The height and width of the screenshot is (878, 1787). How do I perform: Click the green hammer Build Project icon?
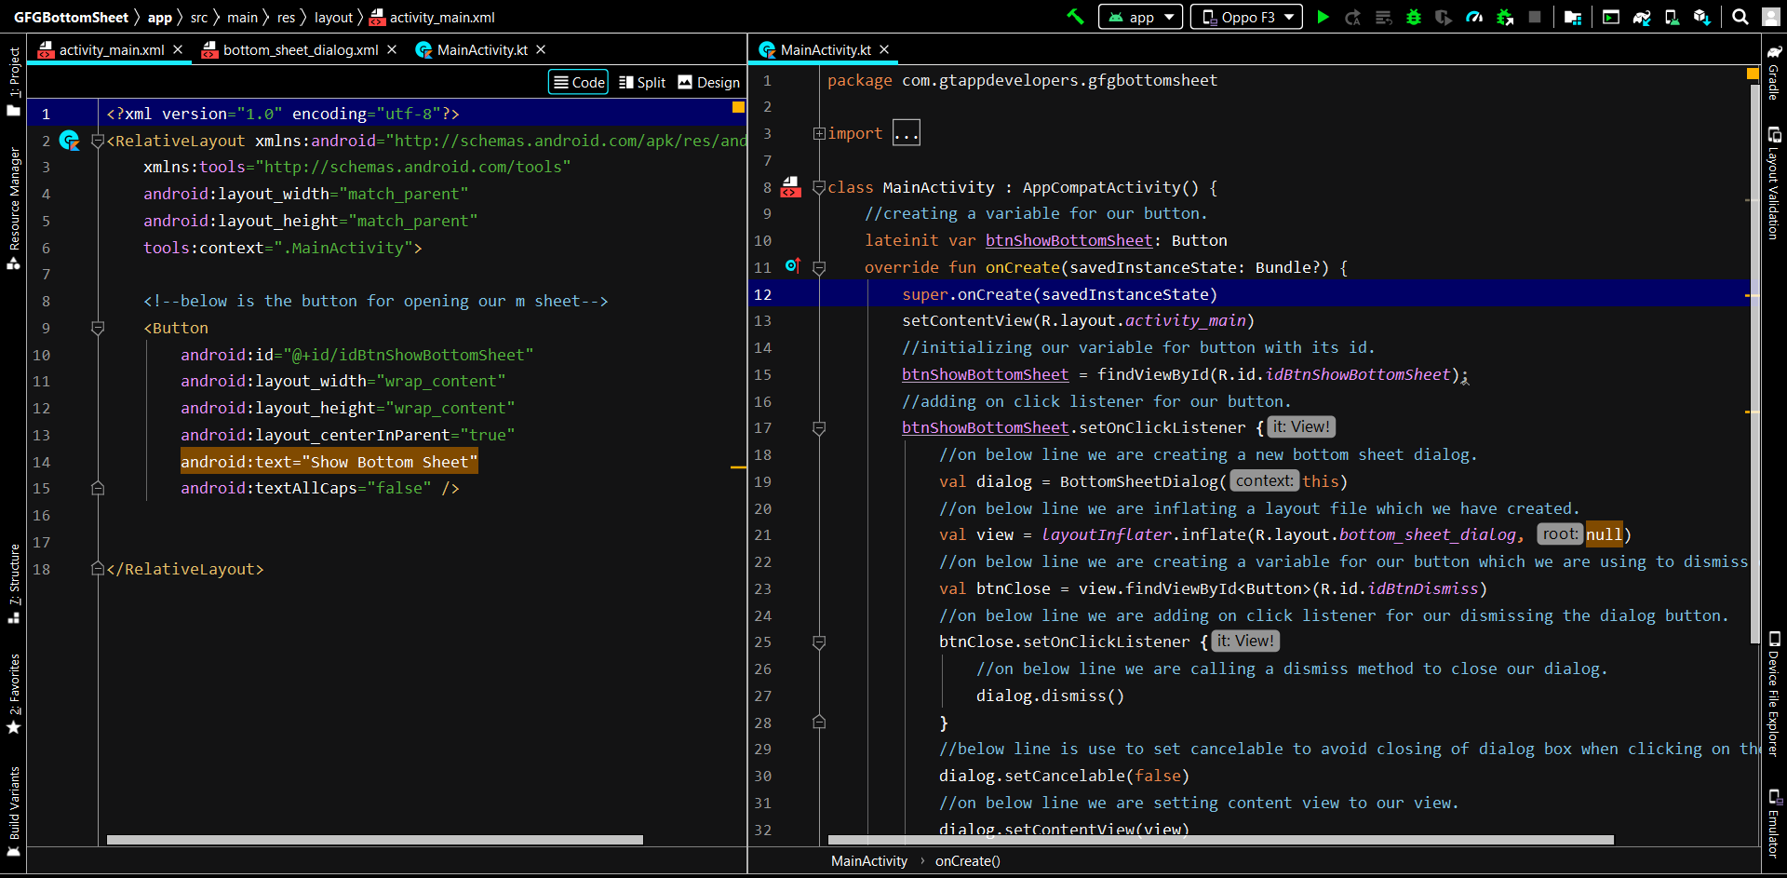pos(1075,17)
